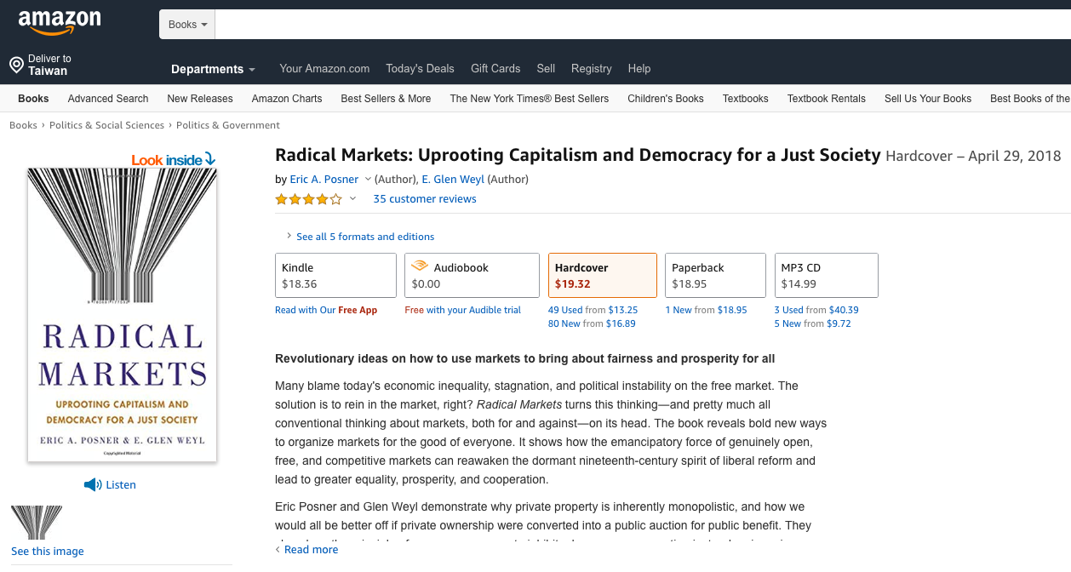Open the 35 customer reviews link
Viewport: 1071px width, 572px height.
425,199
